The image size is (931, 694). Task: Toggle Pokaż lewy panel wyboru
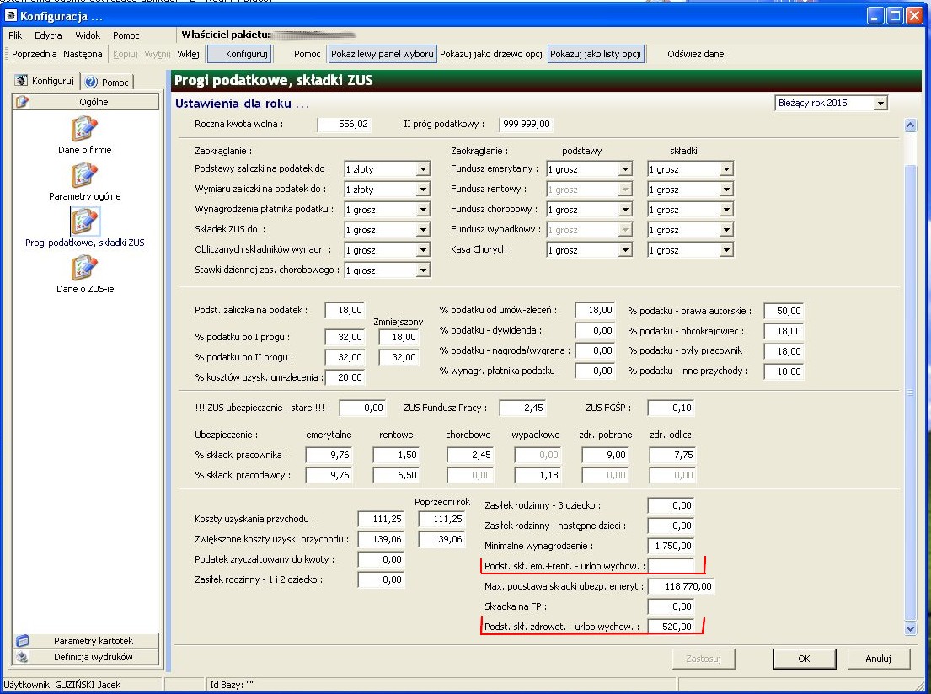coord(383,54)
